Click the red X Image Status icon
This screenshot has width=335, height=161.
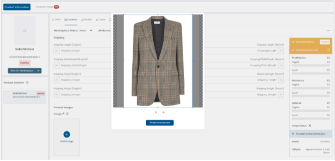pyautogui.click(x=310, y=126)
